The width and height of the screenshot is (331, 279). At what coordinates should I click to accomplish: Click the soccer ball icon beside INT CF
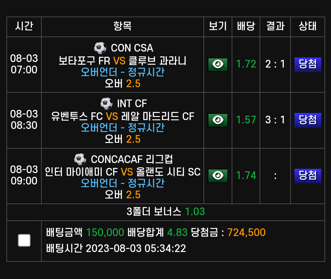click(x=106, y=103)
